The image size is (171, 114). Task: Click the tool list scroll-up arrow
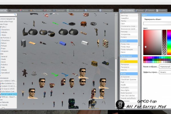(x=139, y=14)
